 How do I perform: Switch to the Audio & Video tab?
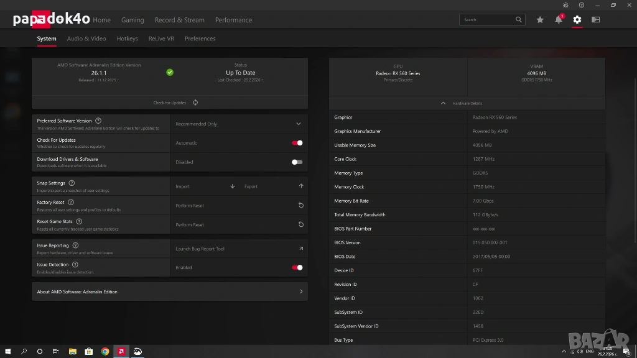tap(86, 39)
